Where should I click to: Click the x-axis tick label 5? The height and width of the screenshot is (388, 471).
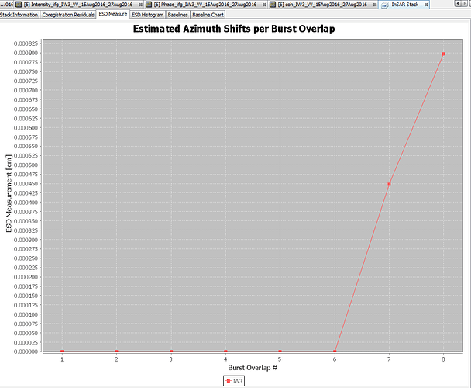tap(280, 359)
